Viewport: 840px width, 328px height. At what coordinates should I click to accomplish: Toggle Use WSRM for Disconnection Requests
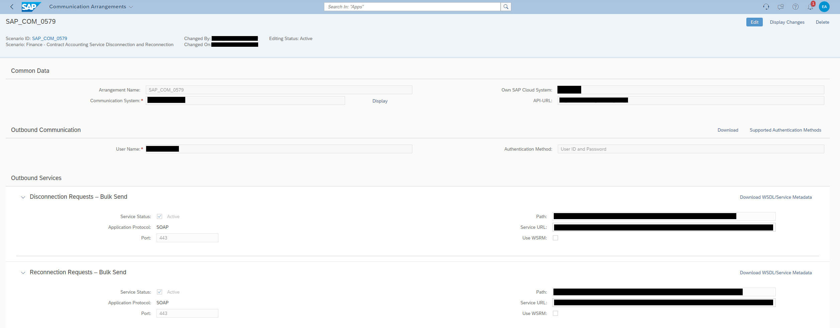(x=555, y=238)
